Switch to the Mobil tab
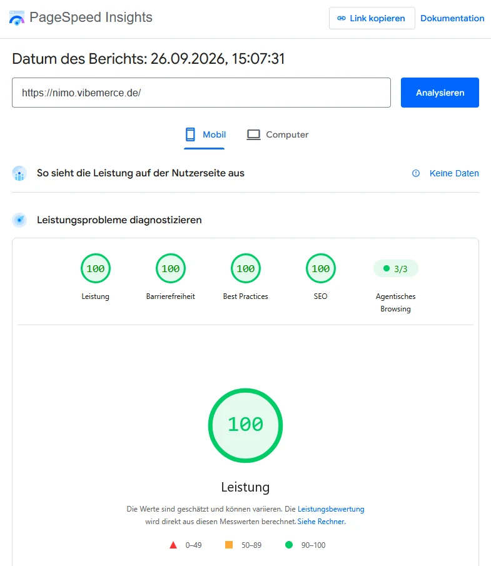The height and width of the screenshot is (566, 491). click(205, 135)
